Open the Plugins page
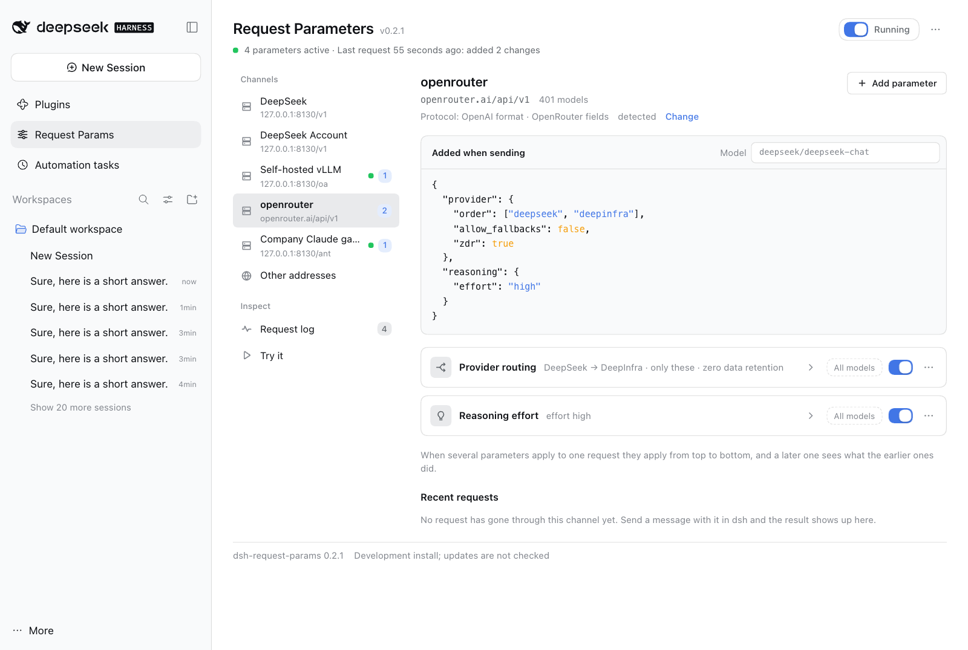 point(106,105)
